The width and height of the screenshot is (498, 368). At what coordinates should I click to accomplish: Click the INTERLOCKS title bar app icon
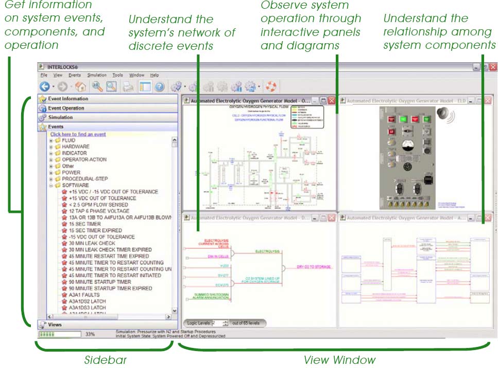click(42, 67)
